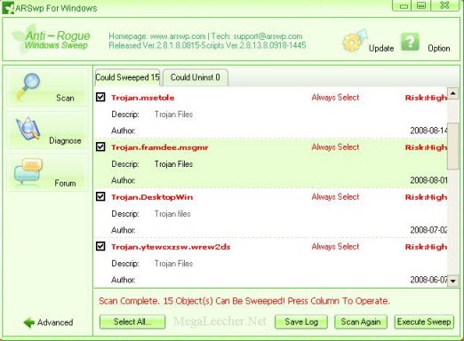Click the Released Ver.2.8.1.8.0815 version text
Screen dimensions: 464x341
coord(155,45)
